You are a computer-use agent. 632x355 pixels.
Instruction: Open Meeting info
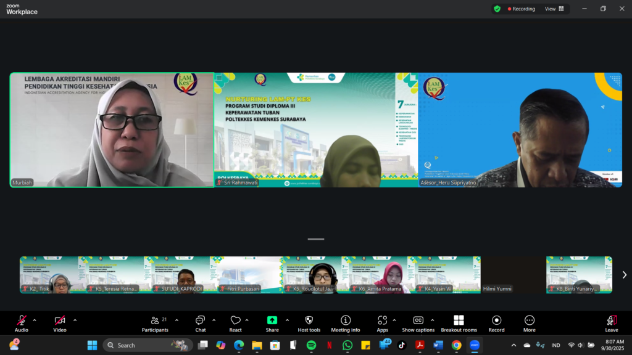346,323
